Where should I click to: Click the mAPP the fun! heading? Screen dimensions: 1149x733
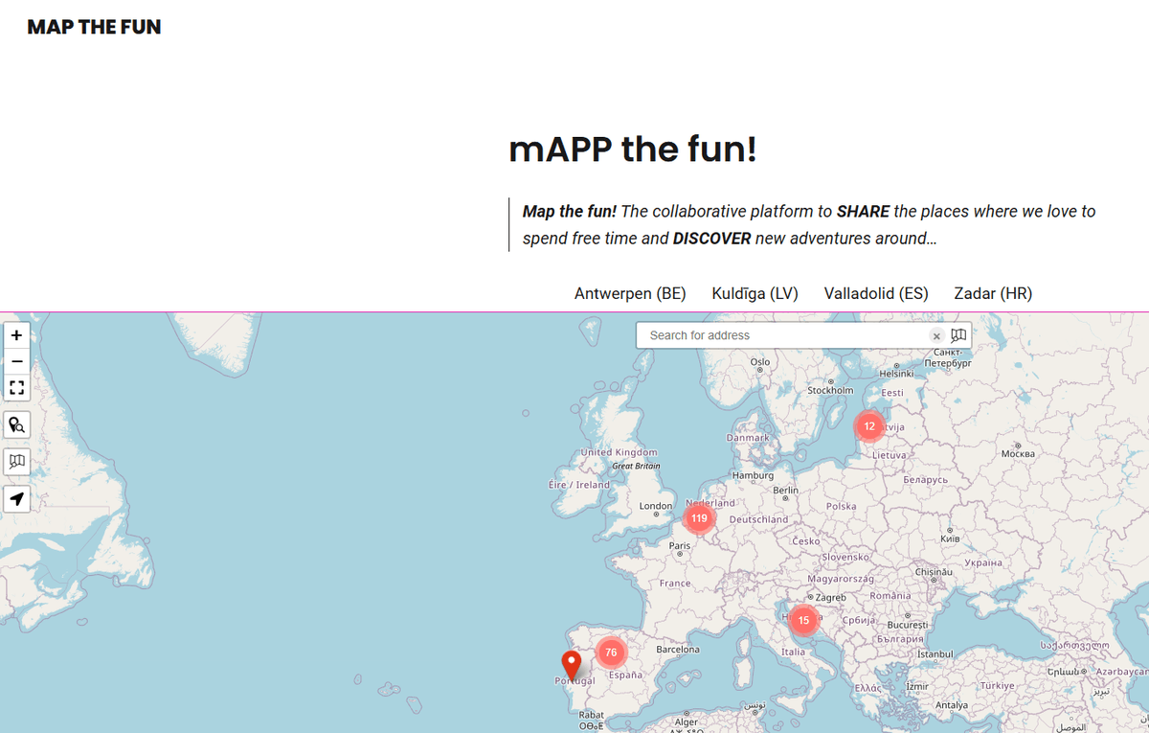pos(633,149)
